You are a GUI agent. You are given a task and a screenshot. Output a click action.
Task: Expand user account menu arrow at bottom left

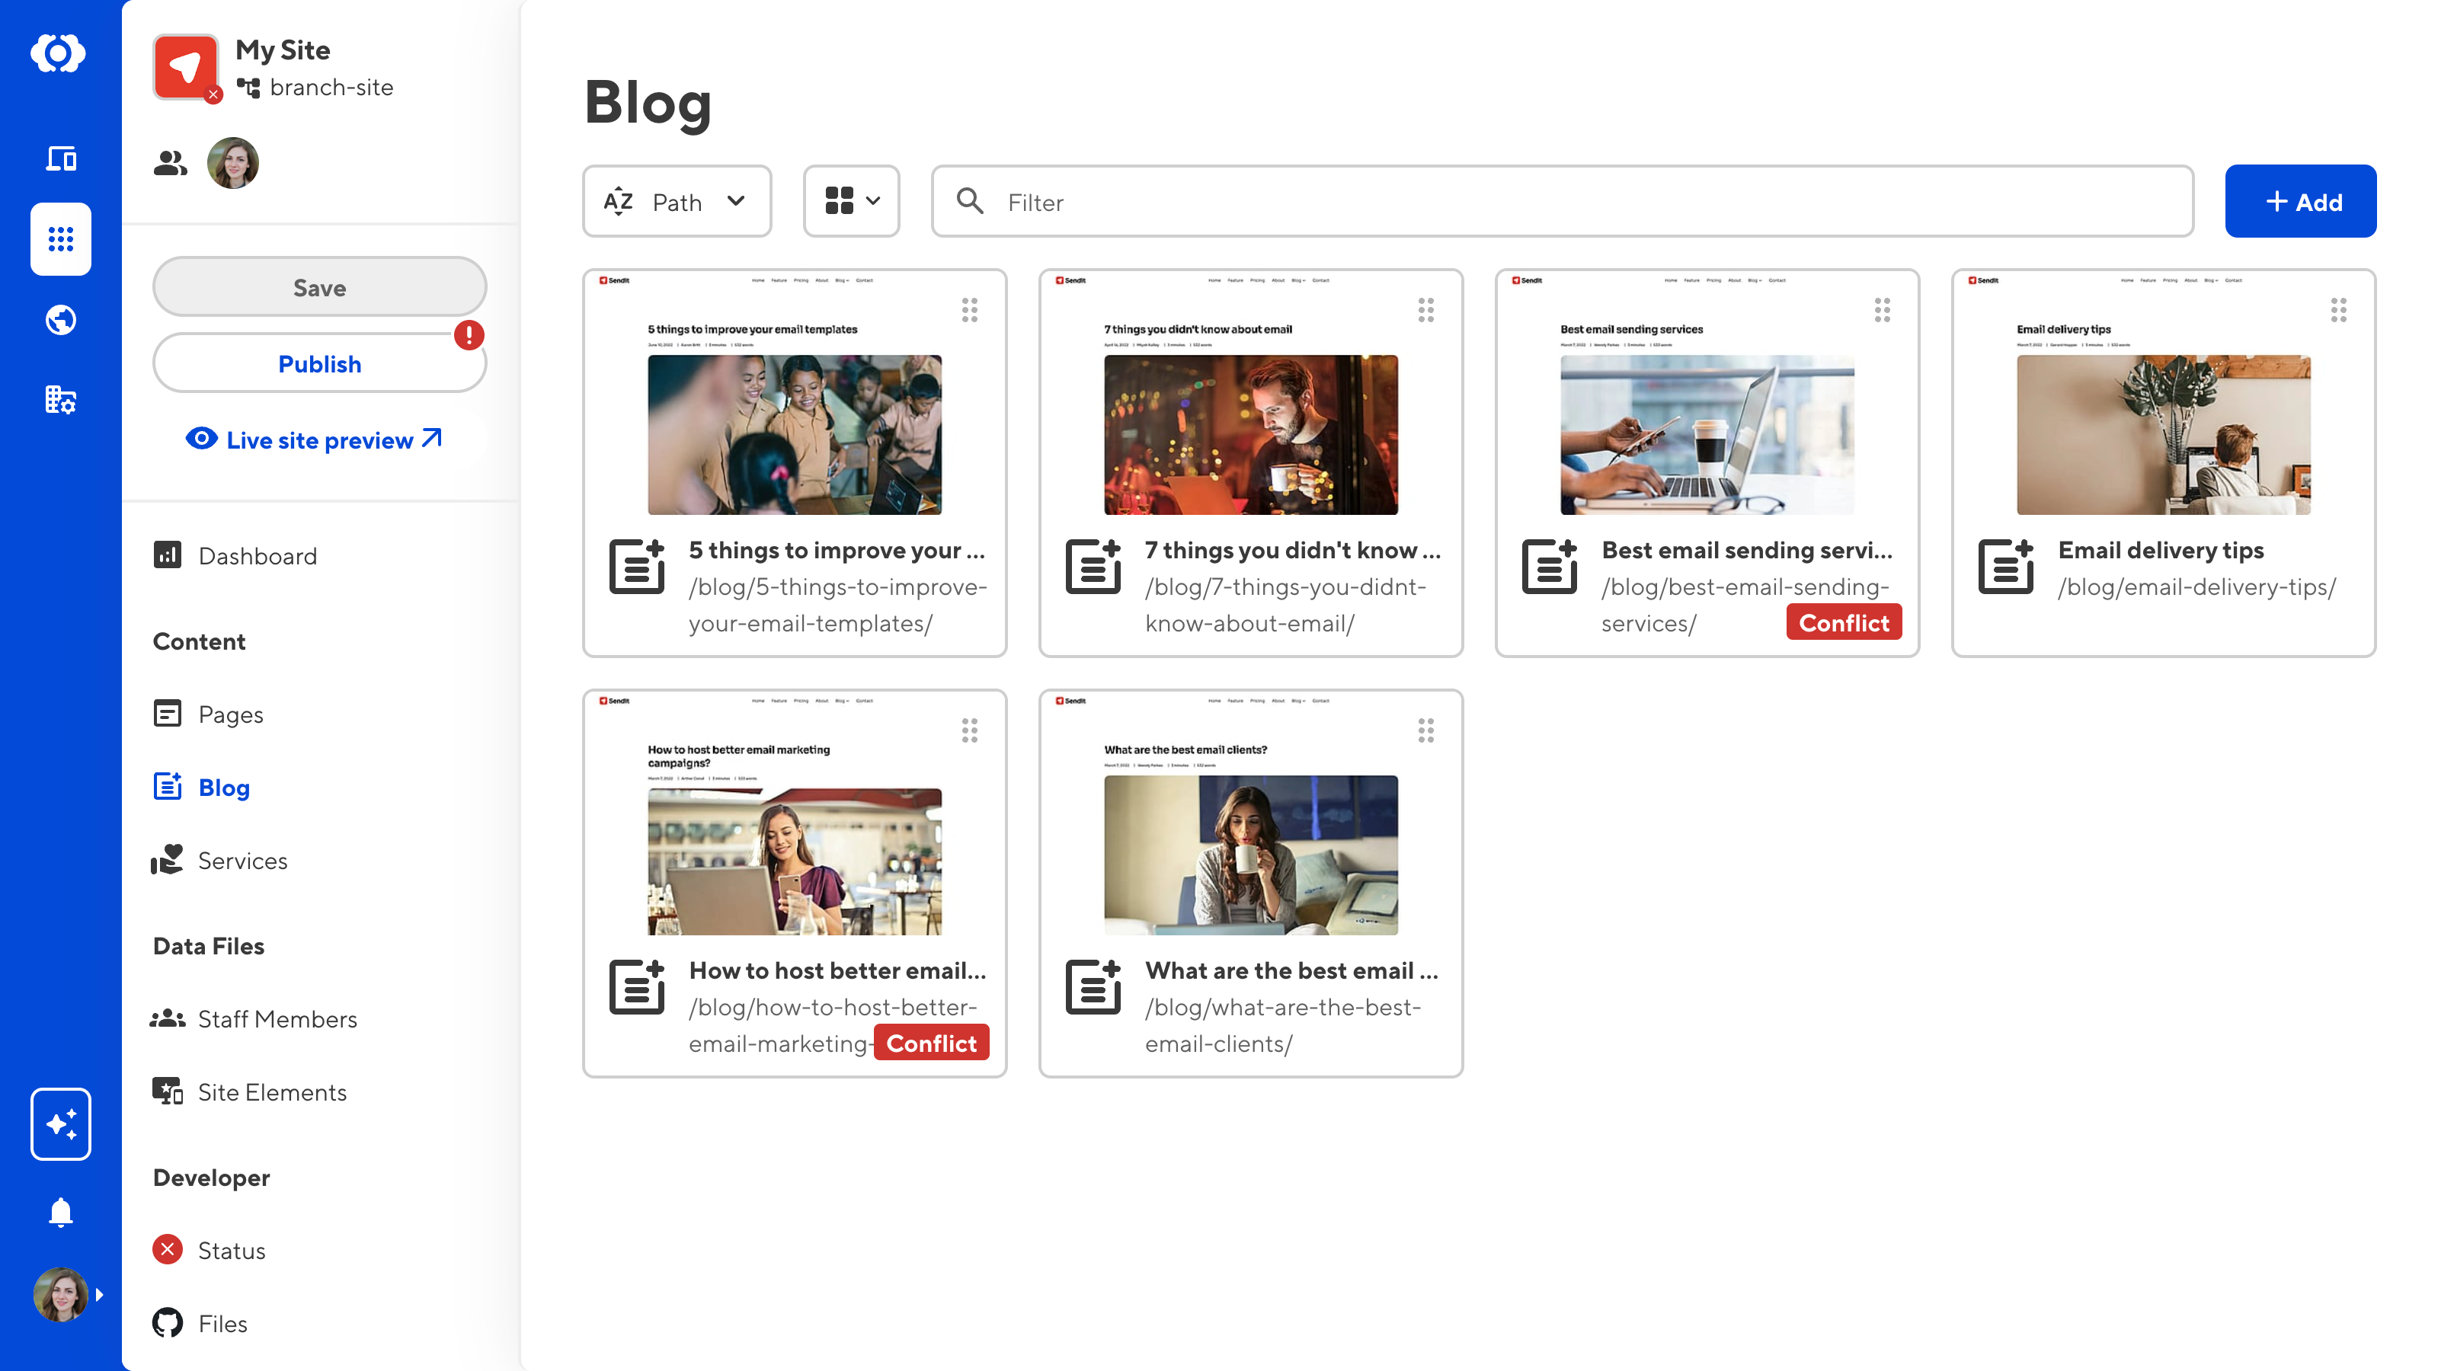99,1294
